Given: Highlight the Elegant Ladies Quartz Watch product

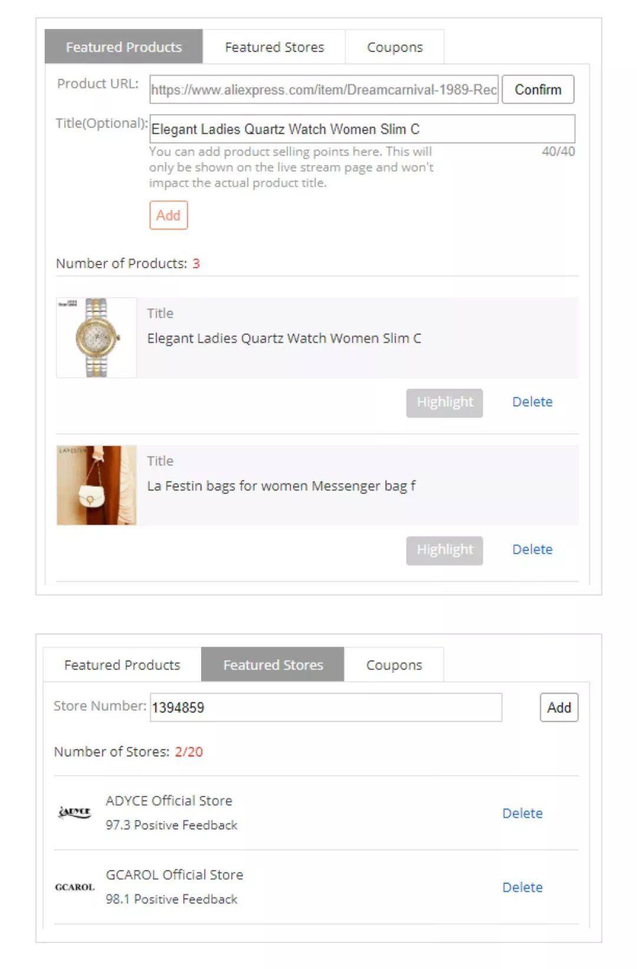Looking at the screenshot, I should pyautogui.click(x=444, y=403).
